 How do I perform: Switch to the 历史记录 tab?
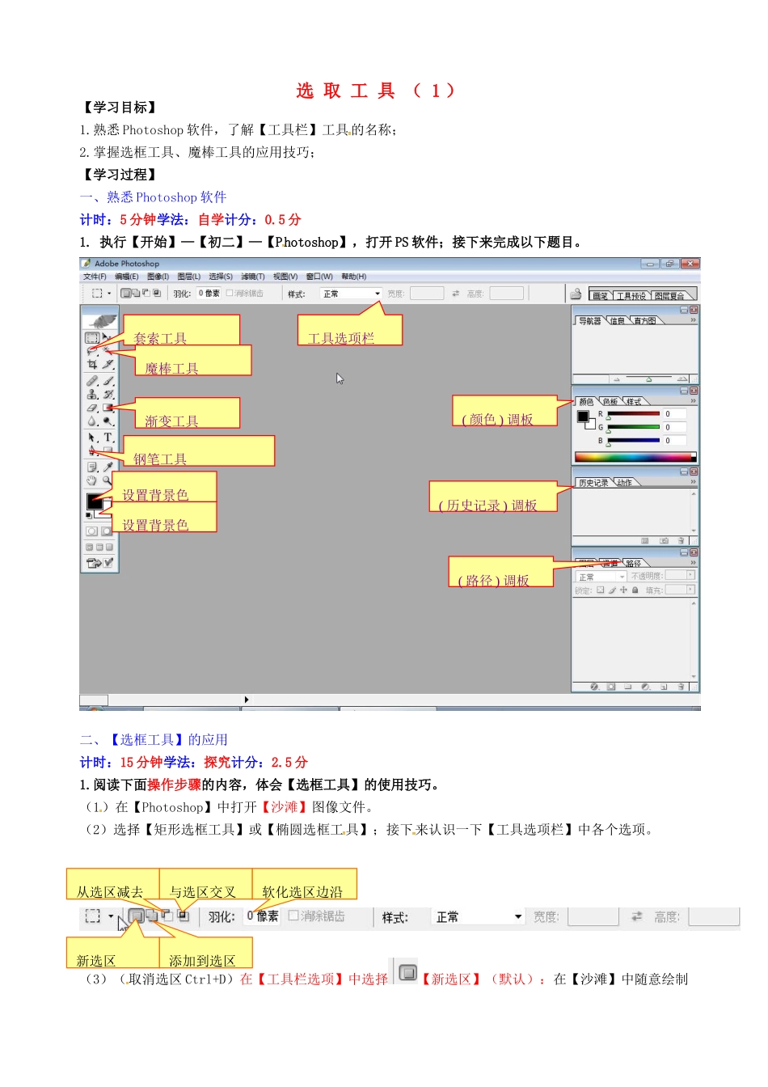(x=593, y=483)
